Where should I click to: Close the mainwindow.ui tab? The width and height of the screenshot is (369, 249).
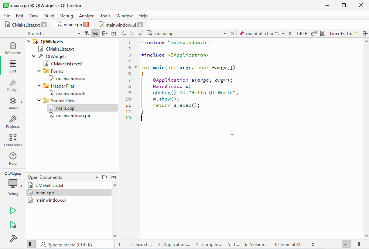point(140,25)
